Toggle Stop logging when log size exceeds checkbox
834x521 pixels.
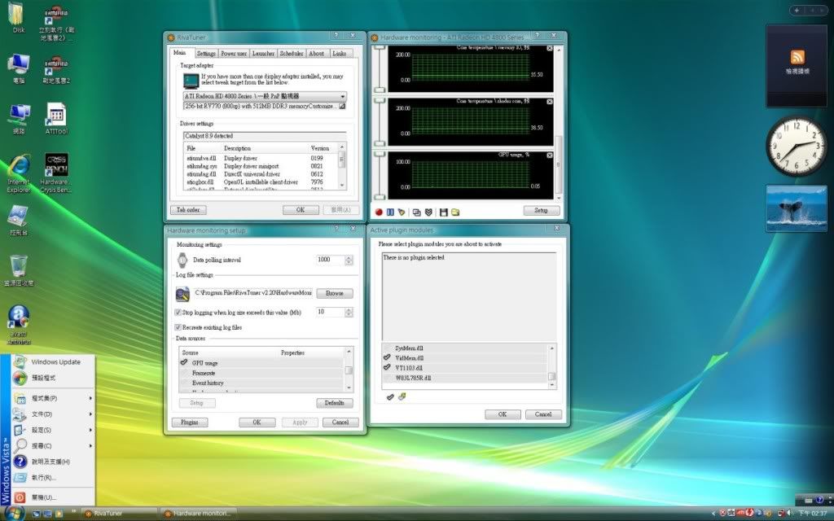click(178, 313)
